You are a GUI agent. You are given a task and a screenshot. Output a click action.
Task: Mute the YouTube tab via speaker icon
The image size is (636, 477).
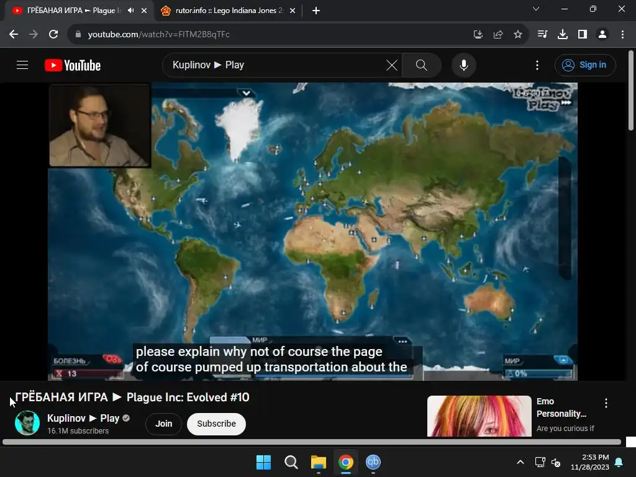[130, 11]
